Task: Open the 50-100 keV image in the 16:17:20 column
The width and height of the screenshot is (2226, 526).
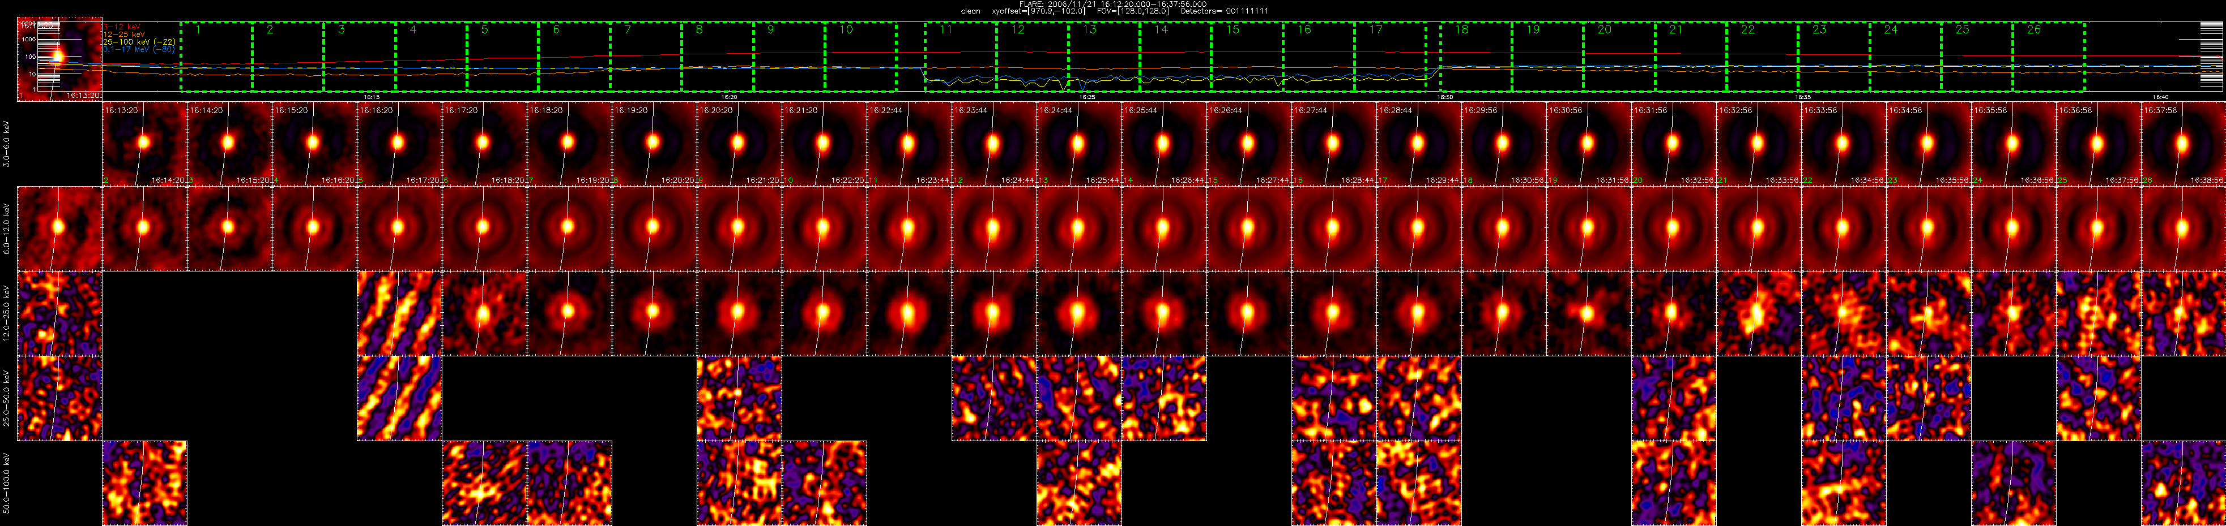Action: (x=484, y=483)
